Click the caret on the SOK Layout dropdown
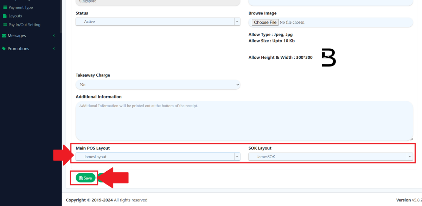The width and height of the screenshot is (422, 206). point(409,156)
